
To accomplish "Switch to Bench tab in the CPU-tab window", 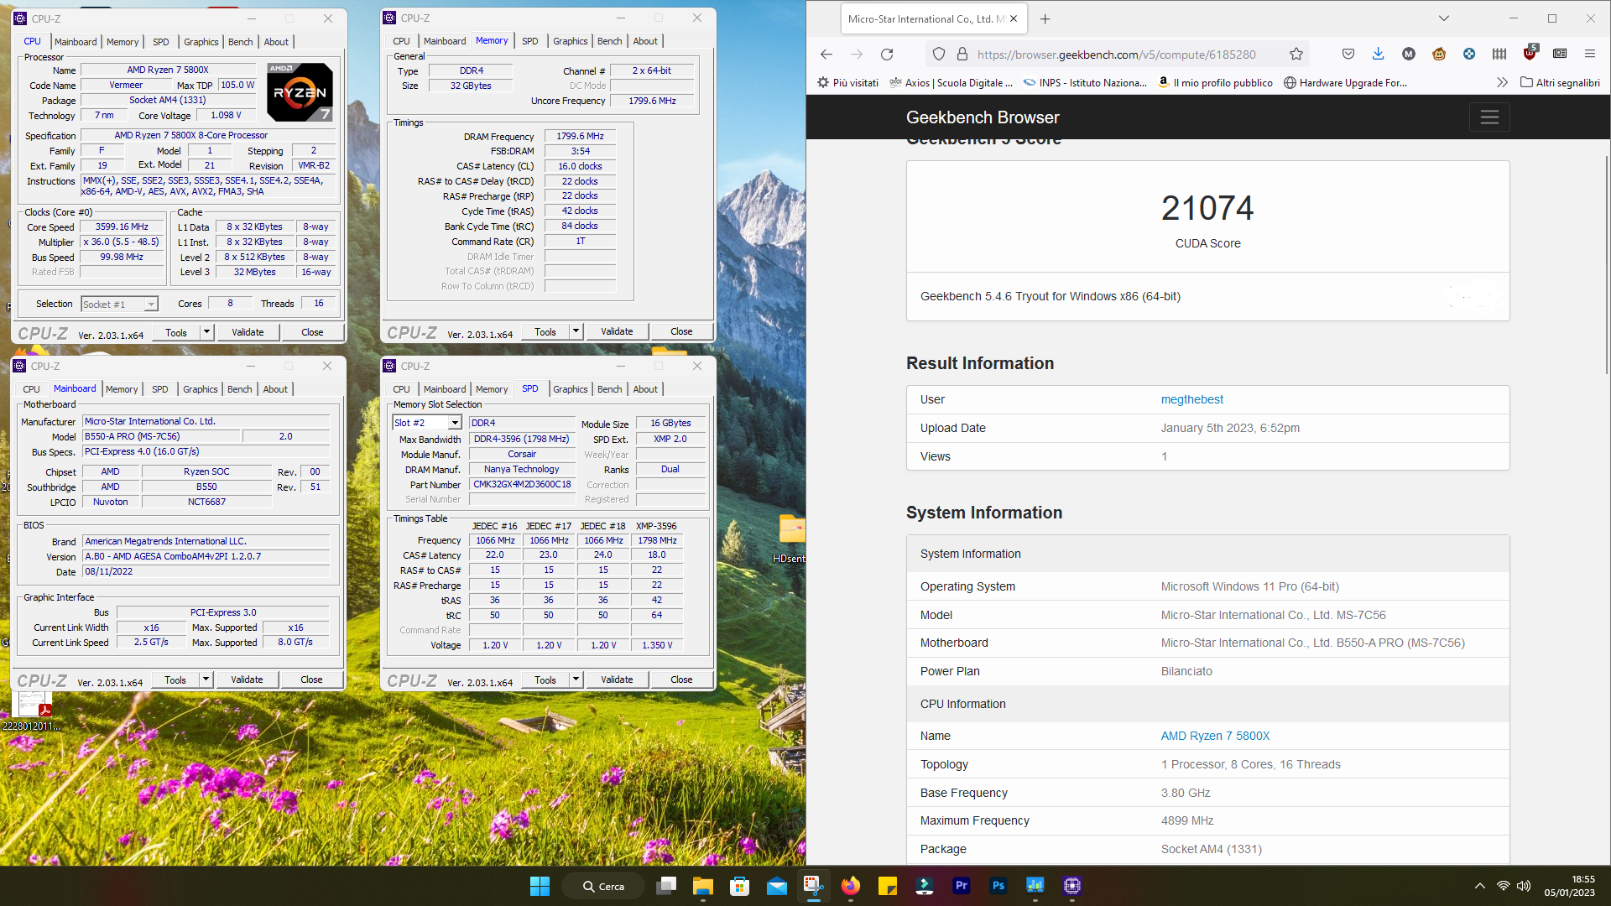I will (x=241, y=42).
